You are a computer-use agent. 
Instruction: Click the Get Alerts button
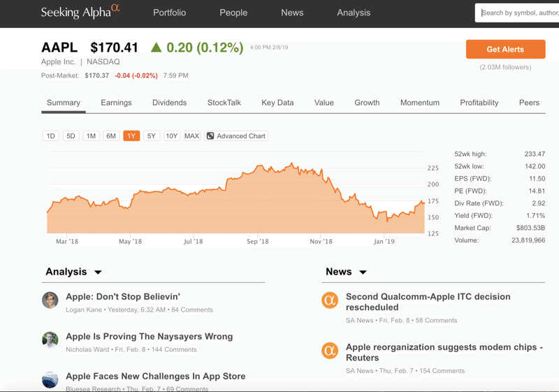pos(505,49)
